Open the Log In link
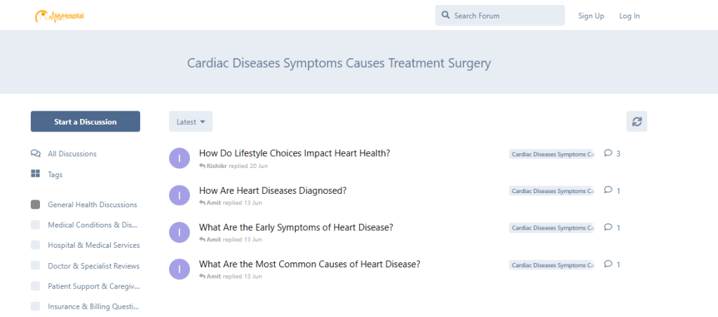 [630, 16]
